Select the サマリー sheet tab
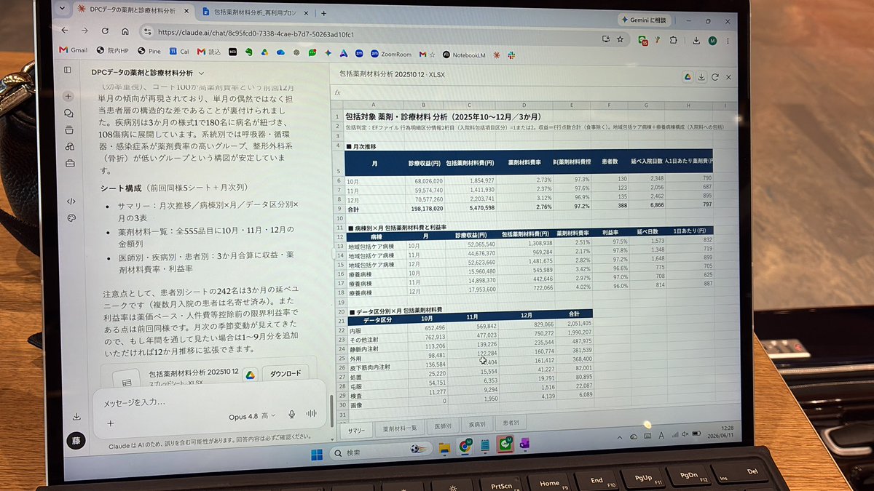Screen dimensions: 874x491 [x=356, y=430]
